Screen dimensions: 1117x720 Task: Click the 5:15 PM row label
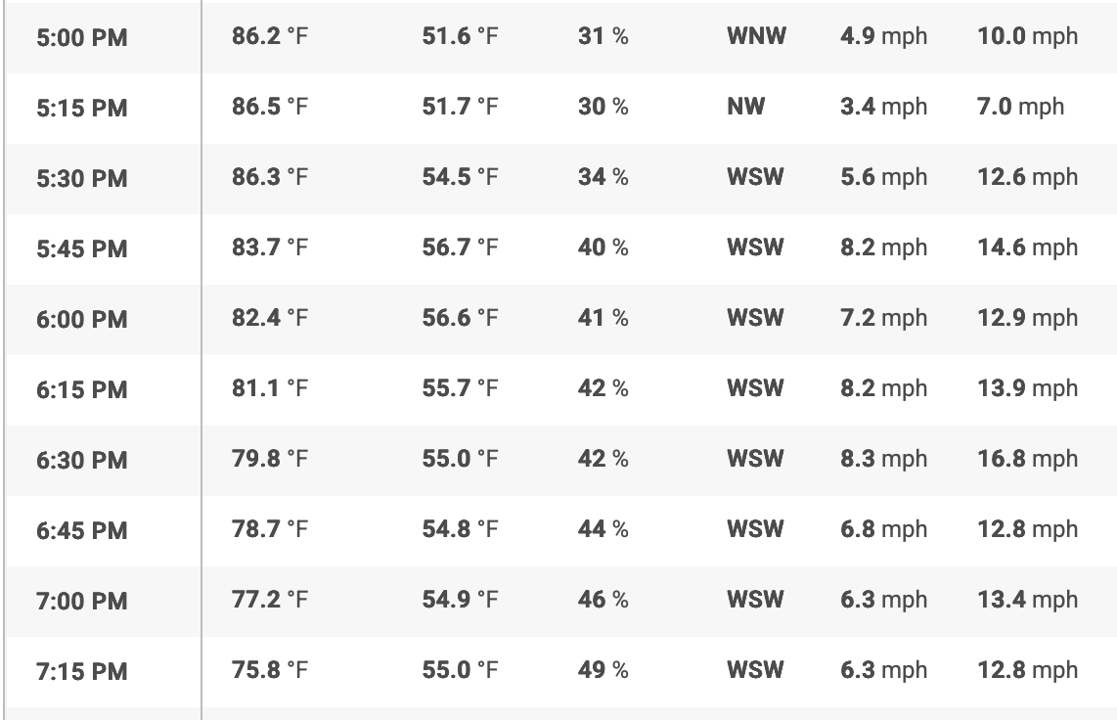(x=82, y=108)
